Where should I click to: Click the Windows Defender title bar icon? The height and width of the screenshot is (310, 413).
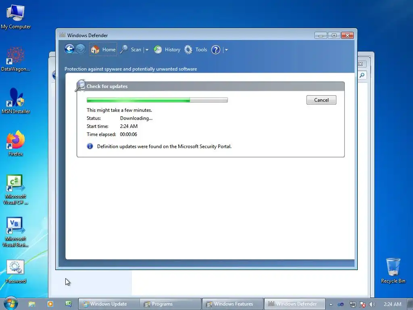[x=62, y=35]
